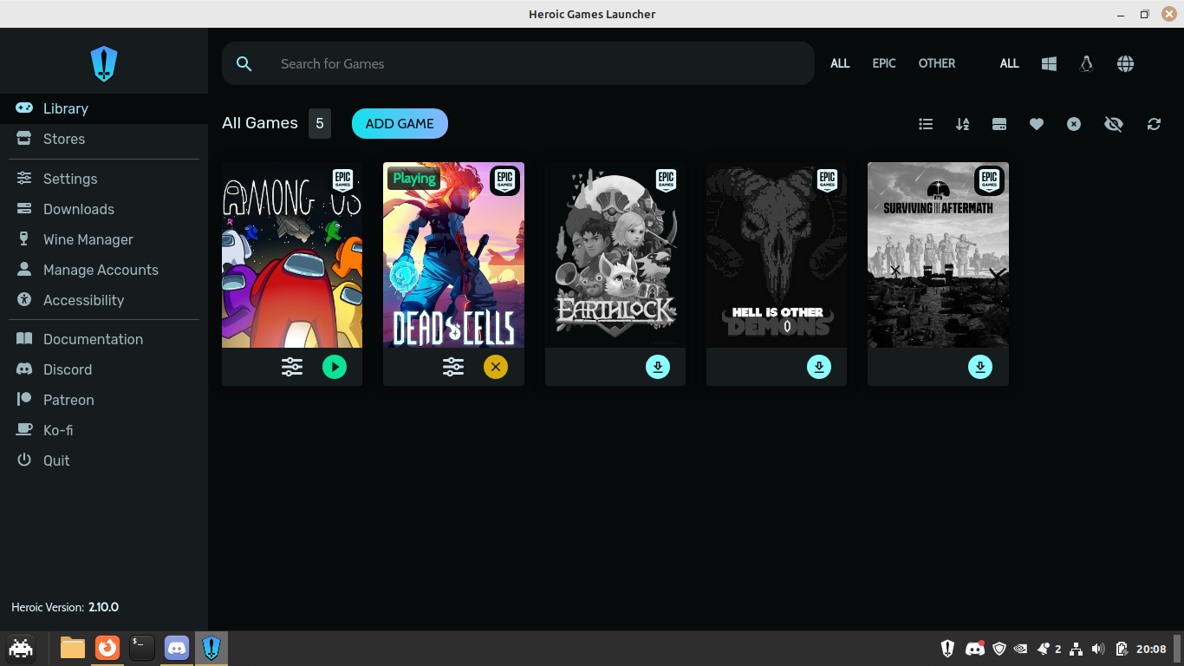Image resolution: width=1184 pixels, height=666 pixels.
Task: Select Manage Accounts
Action: pyautogui.click(x=104, y=270)
